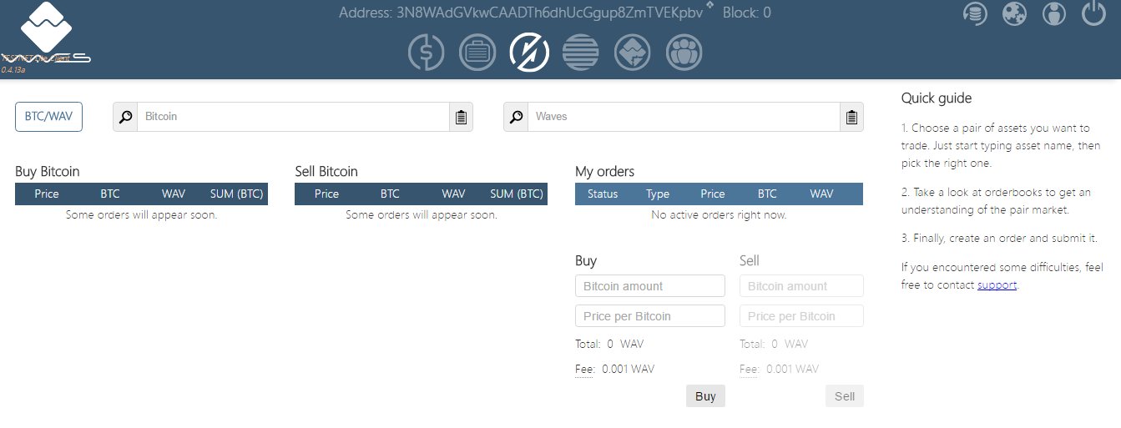This screenshot has height=428, width=1121.
Task: Click the 'Block: 0' text
Action: [x=747, y=13]
